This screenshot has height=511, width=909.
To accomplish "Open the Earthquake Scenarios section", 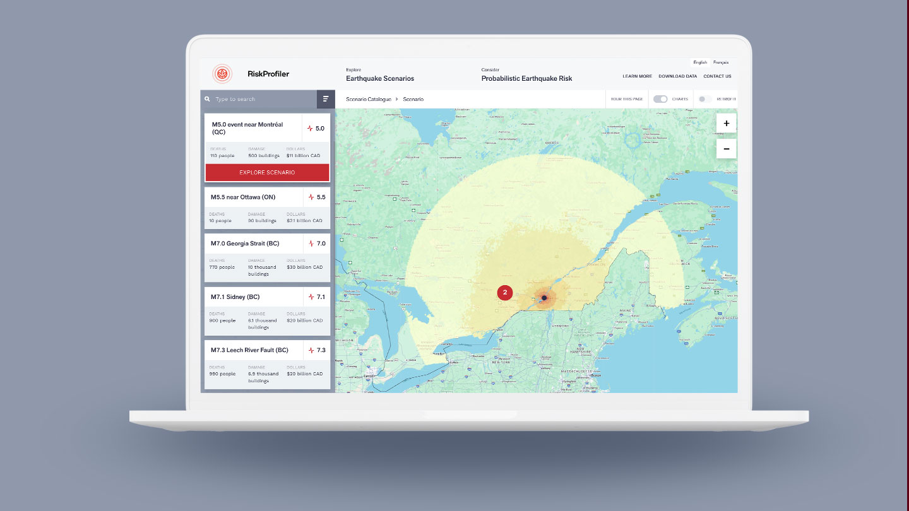I will point(380,78).
